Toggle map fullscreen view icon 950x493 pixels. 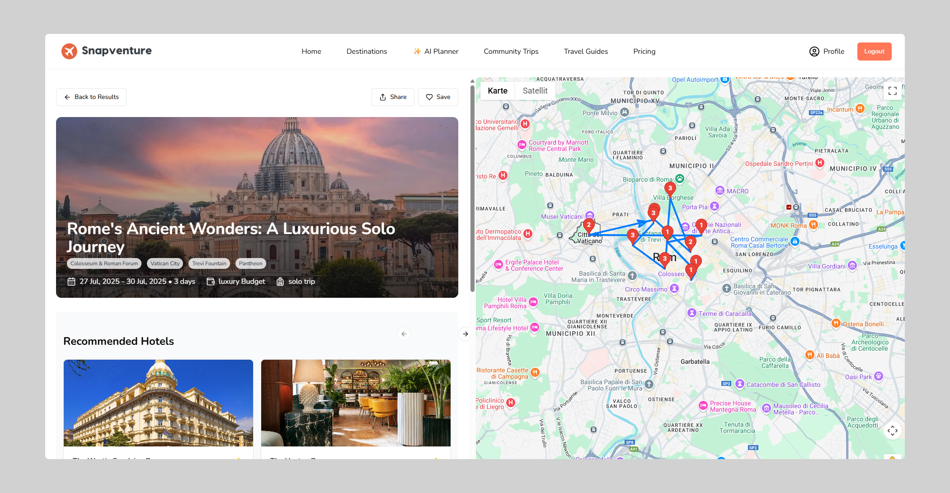892,91
